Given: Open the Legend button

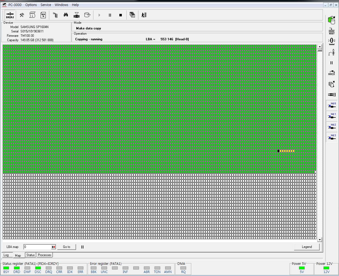Looking at the screenshot, I should click(x=307, y=247).
